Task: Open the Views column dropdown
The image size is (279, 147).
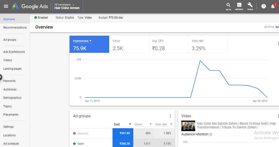Action: [150, 124]
